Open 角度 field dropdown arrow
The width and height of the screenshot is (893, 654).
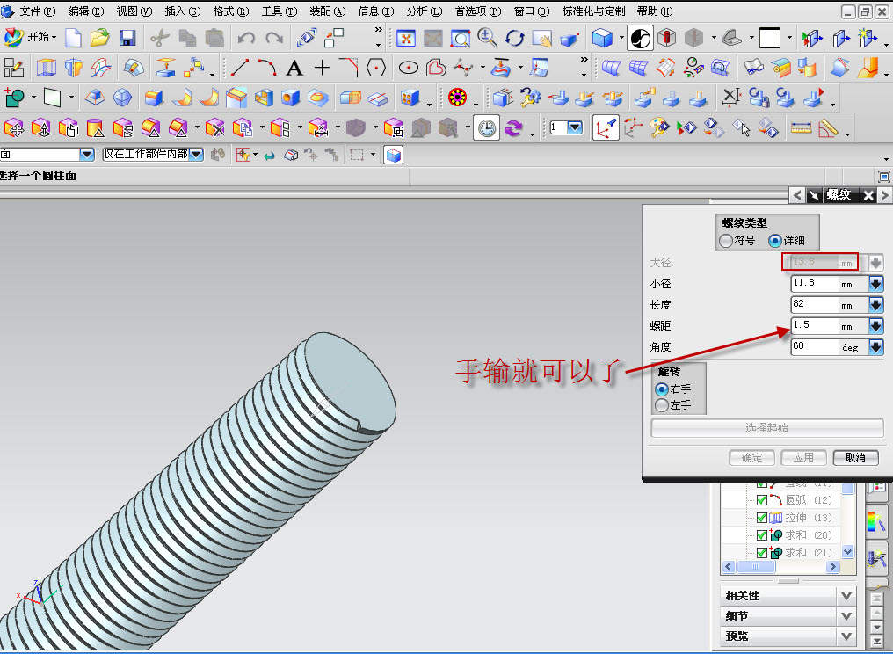(x=875, y=347)
